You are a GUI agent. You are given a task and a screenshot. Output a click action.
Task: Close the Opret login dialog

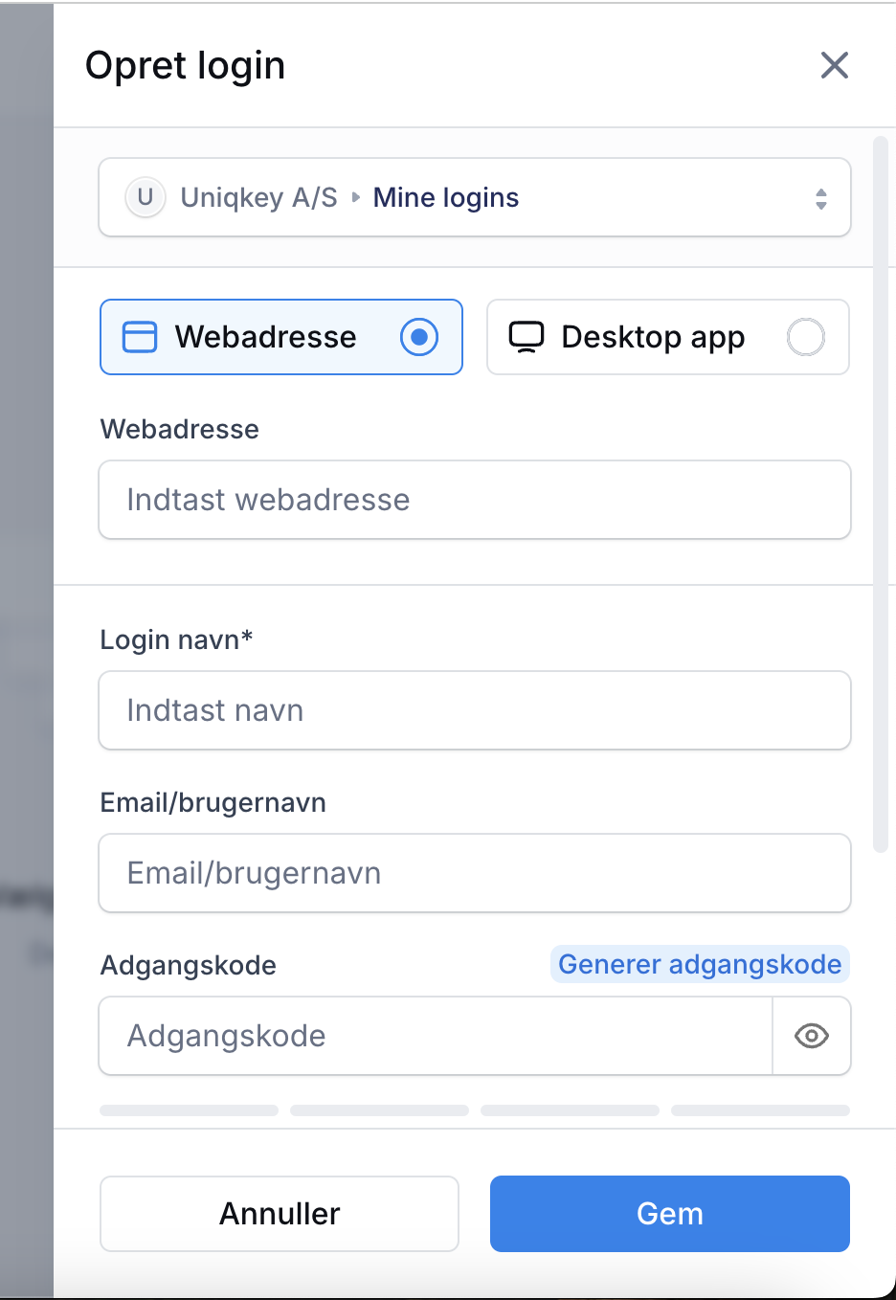click(x=835, y=65)
